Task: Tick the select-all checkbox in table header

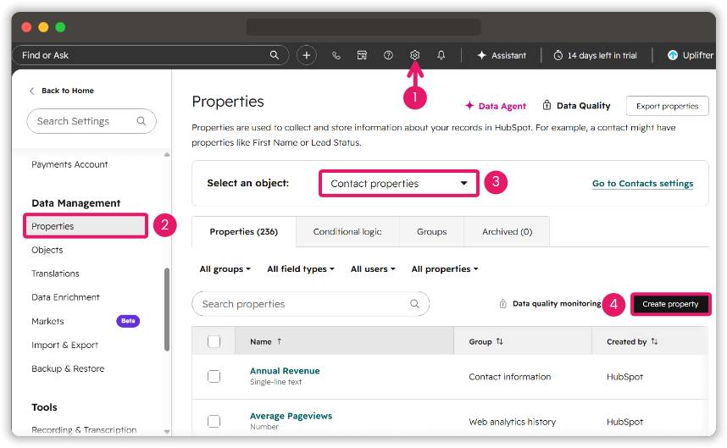Action: click(x=214, y=341)
